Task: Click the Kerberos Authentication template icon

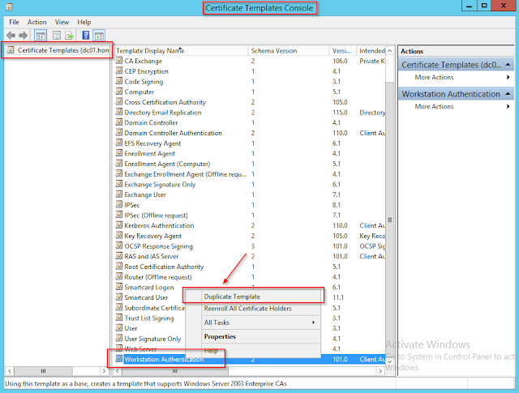Action: coord(118,225)
